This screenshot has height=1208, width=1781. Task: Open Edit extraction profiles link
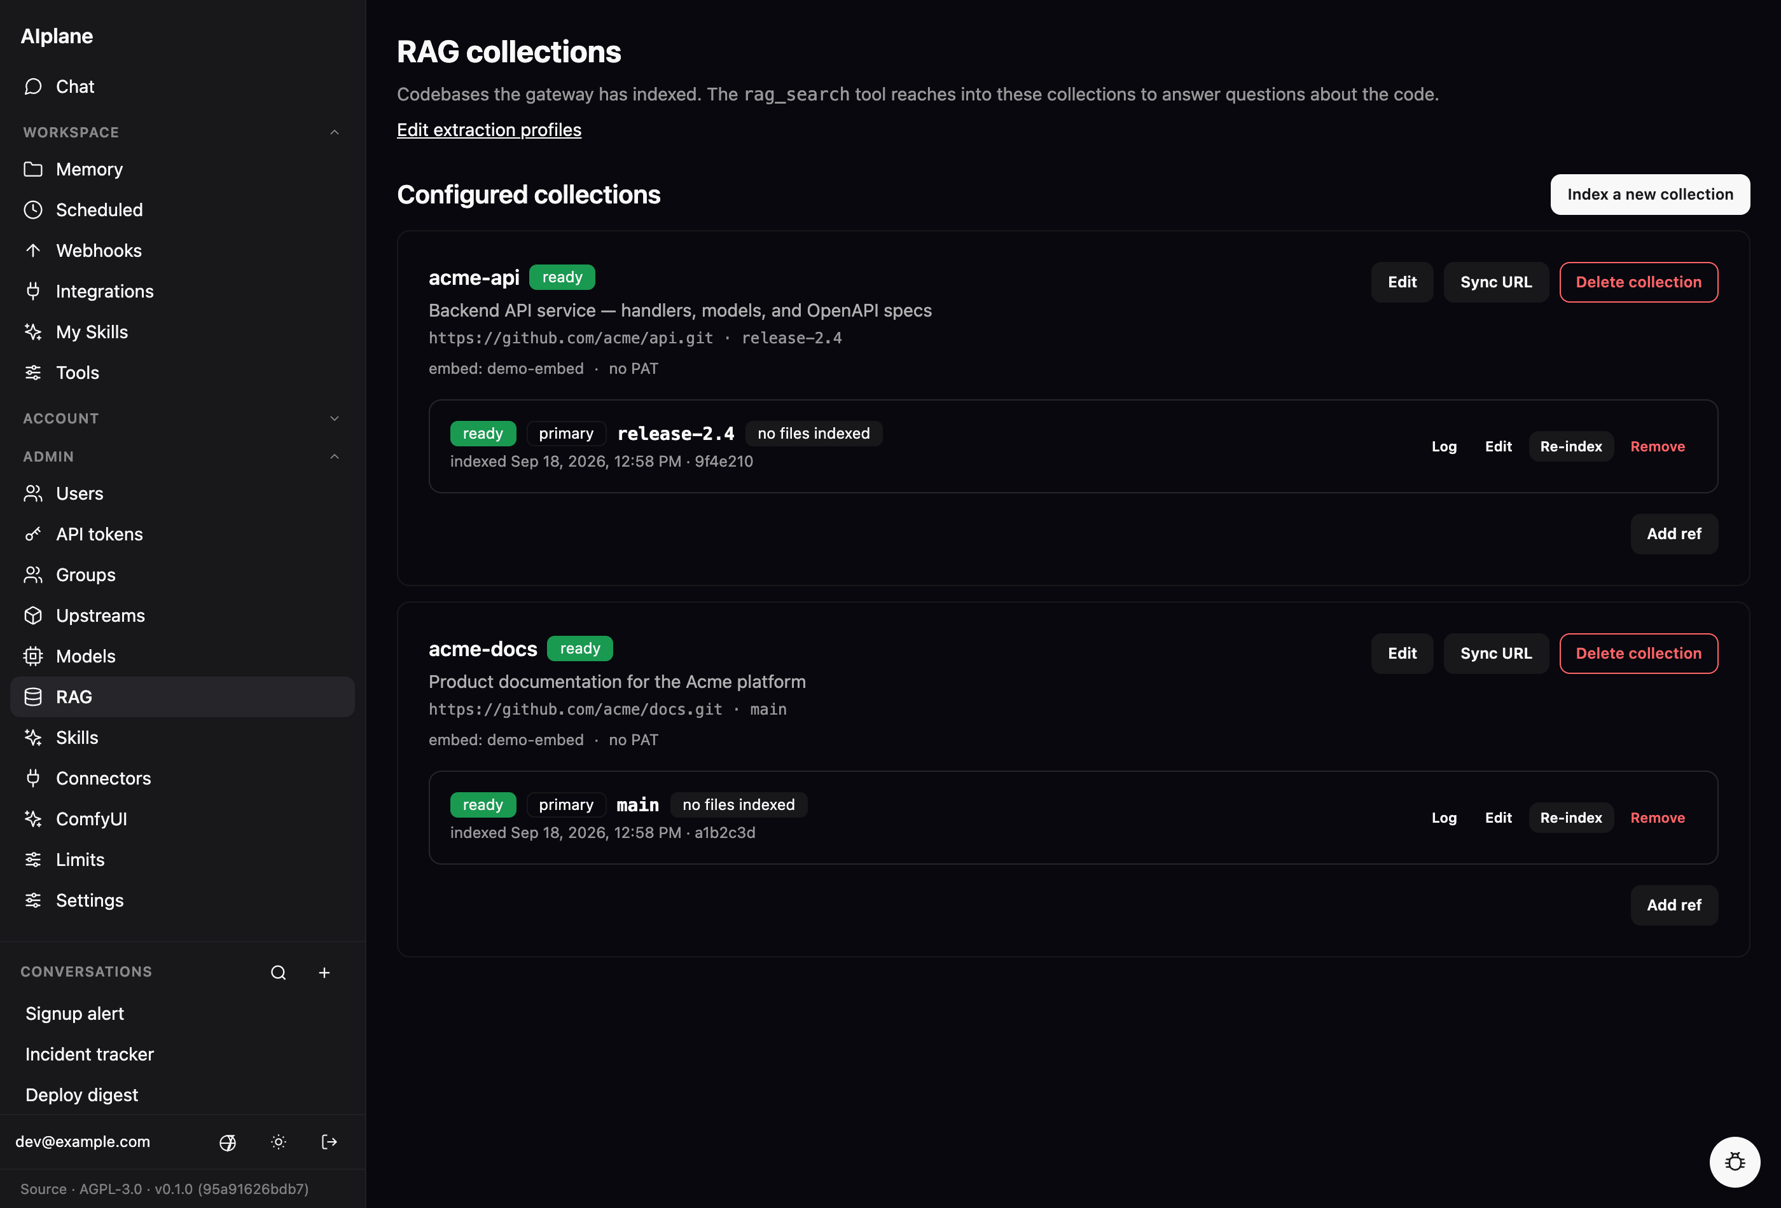click(489, 130)
